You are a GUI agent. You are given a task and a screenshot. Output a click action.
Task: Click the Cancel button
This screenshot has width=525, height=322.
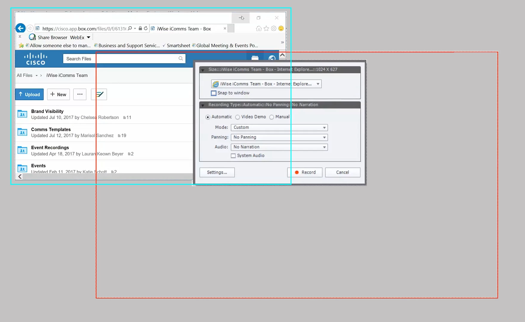343,172
